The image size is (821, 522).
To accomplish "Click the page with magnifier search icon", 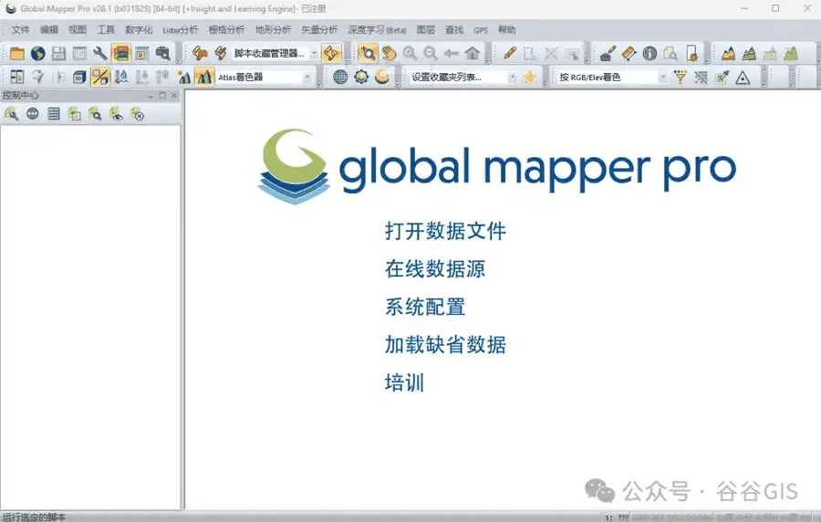I will (x=670, y=53).
